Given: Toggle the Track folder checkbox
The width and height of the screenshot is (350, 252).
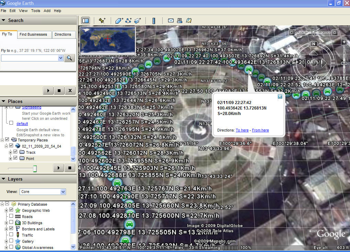Looking at the screenshot, I should [15, 152].
